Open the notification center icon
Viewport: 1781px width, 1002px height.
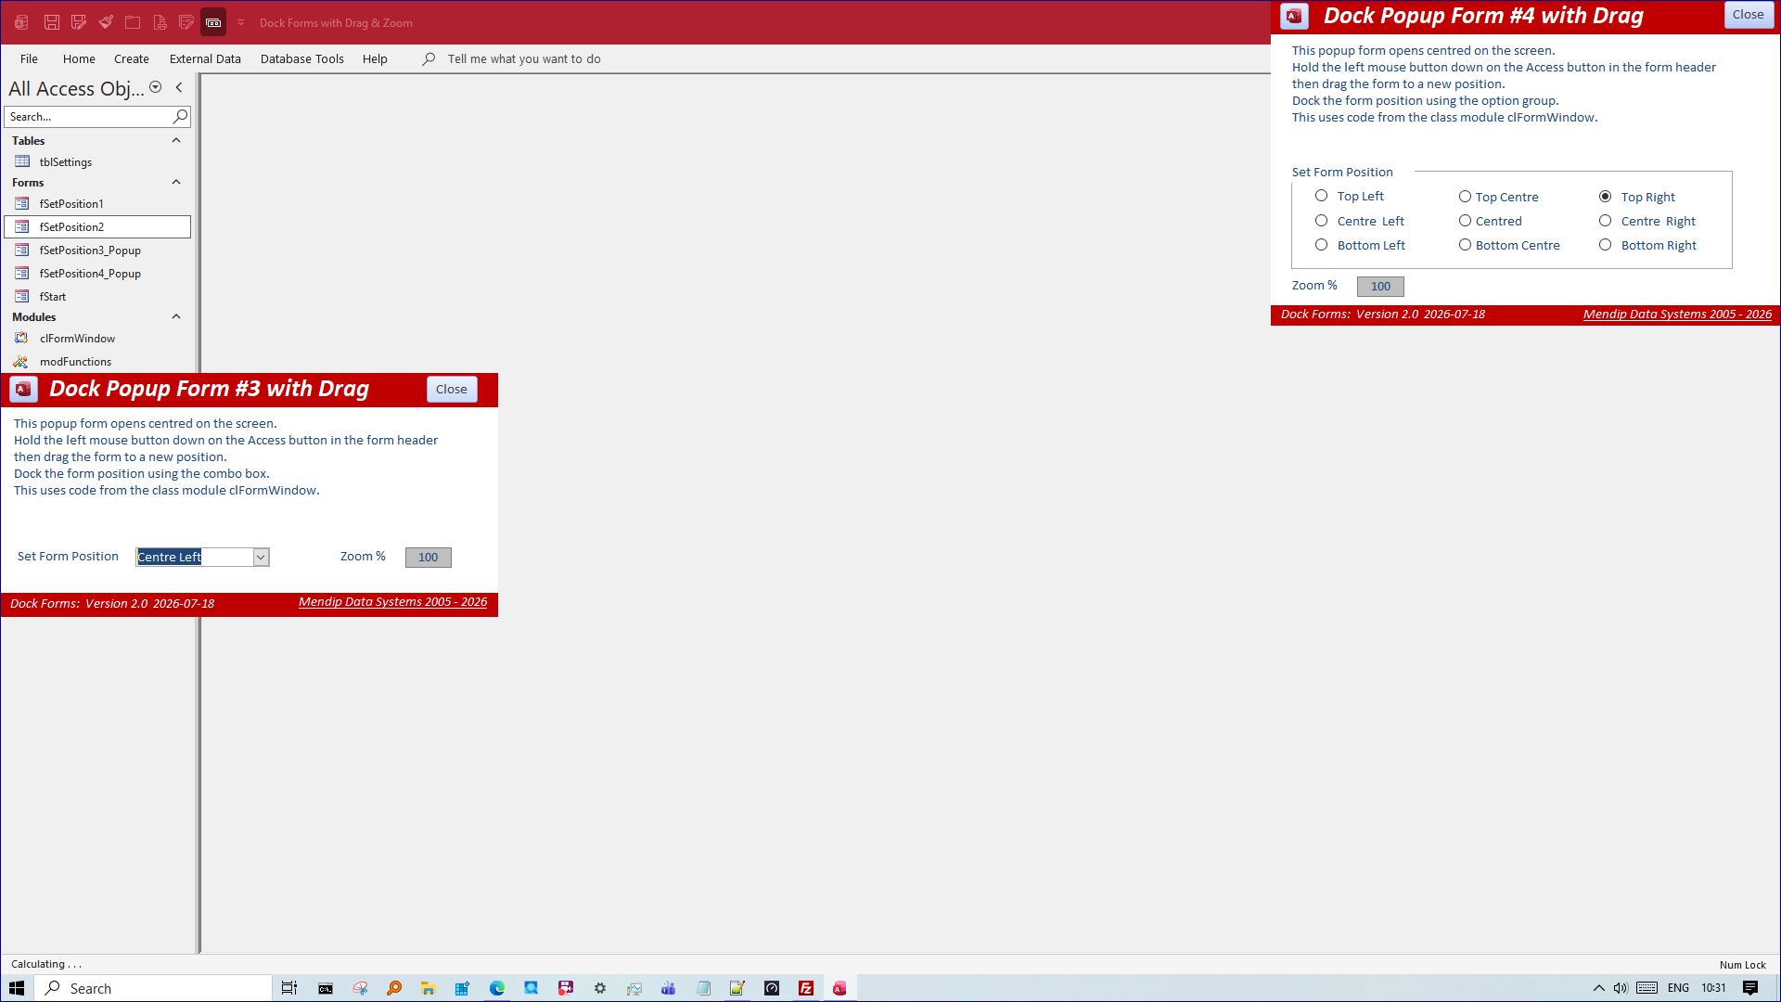pos(1750,988)
